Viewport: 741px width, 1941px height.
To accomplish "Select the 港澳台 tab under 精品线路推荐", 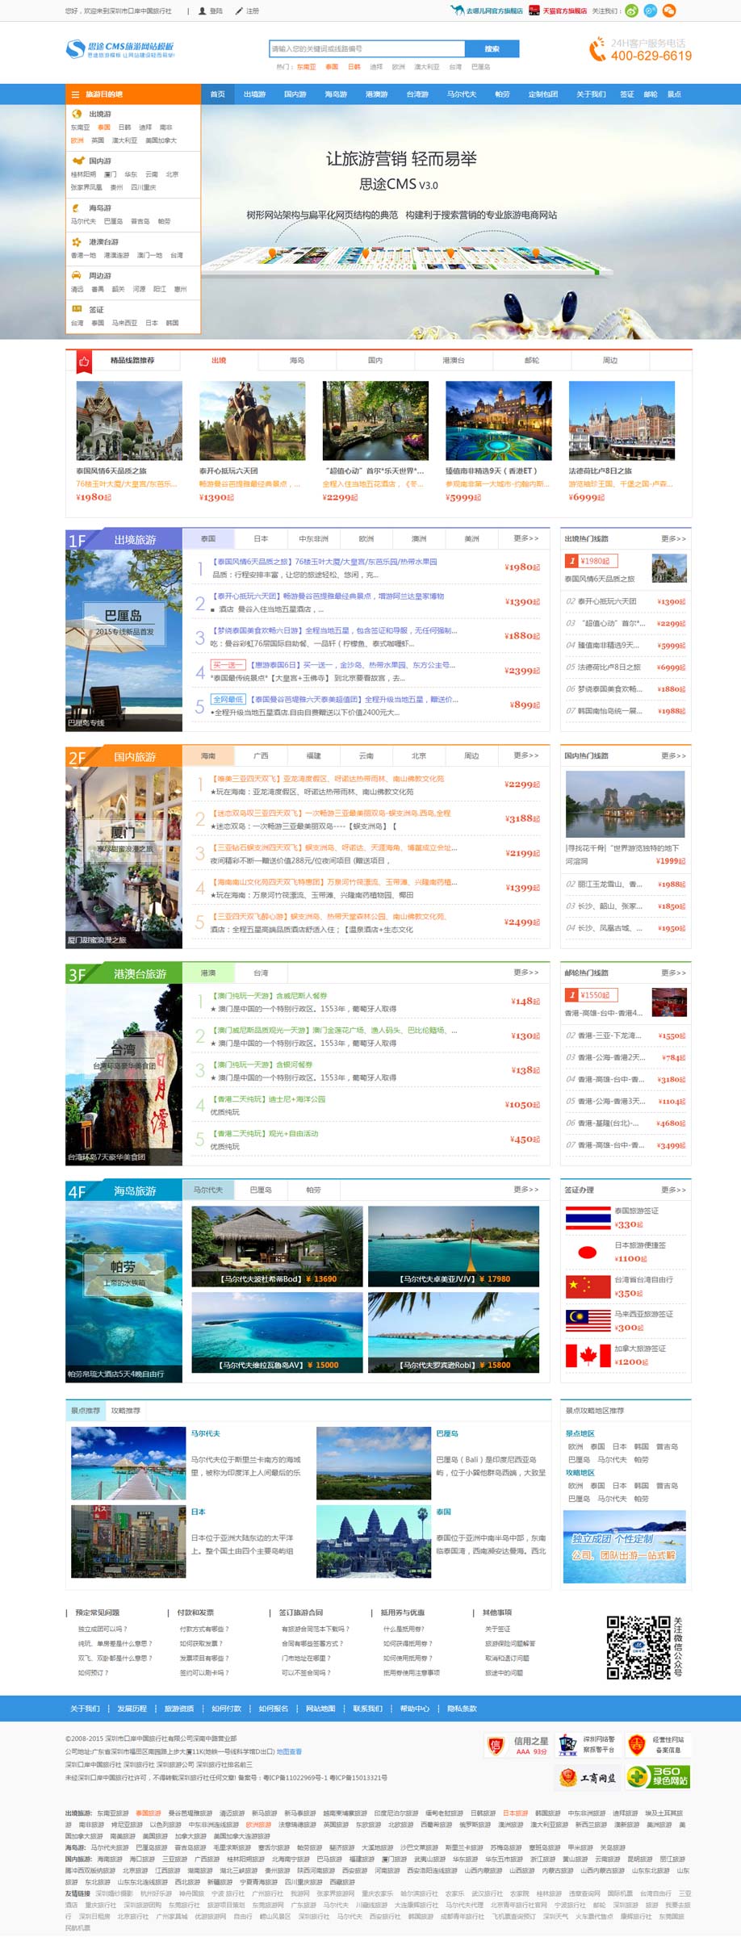I will (x=454, y=361).
